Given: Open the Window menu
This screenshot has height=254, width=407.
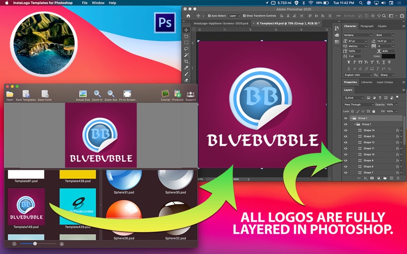Looking at the screenshot, I should pos(98,3).
